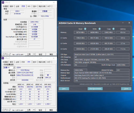This screenshot has height=113, width=134.
Task: Click the Read info icon in AIDA64
Action: coord(85,29)
